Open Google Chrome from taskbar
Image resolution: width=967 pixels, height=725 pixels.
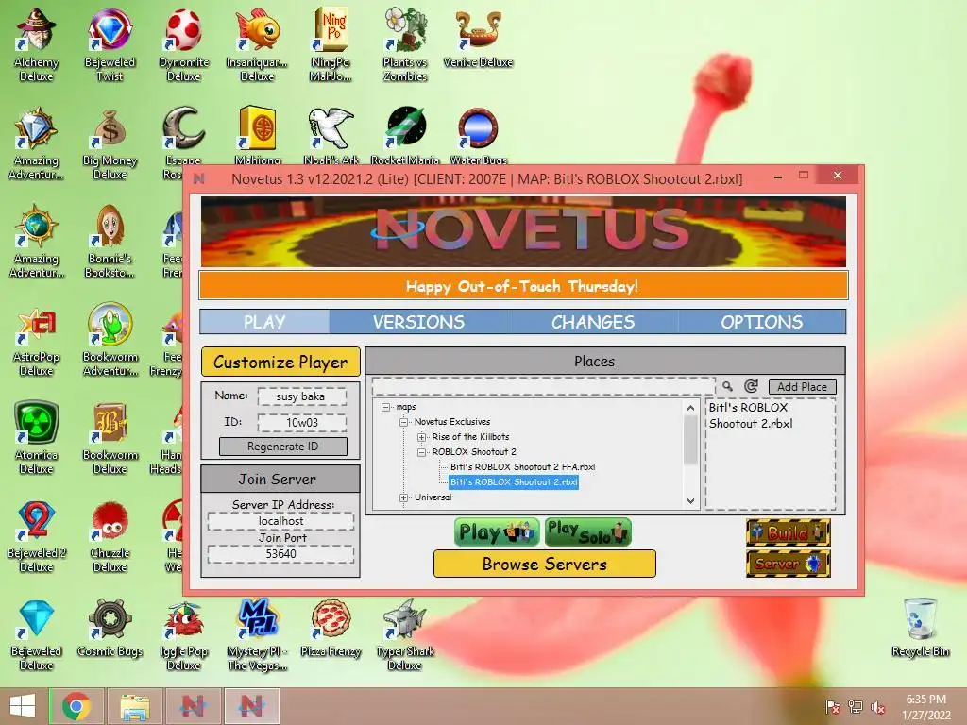[x=76, y=706]
